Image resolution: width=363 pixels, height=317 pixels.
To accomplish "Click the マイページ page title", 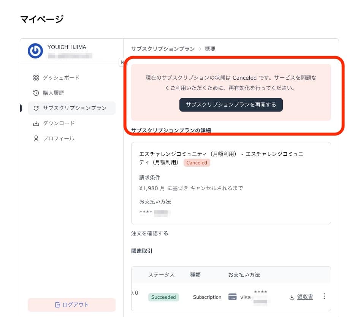I will point(42,19).
